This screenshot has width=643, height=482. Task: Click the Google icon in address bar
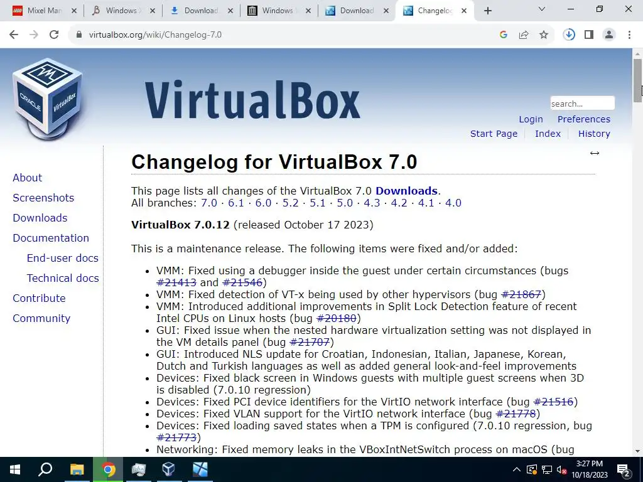tap(504, 35)
